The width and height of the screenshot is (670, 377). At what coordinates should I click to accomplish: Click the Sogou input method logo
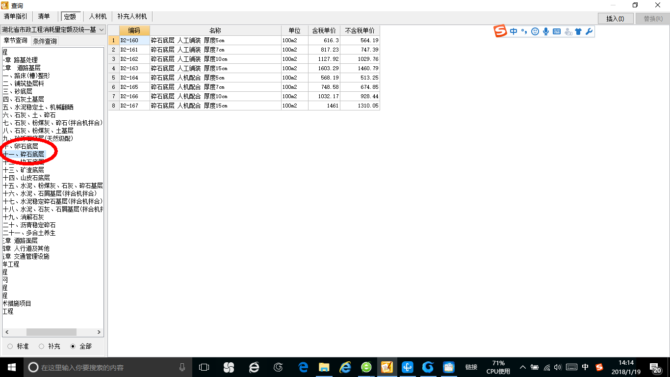(x=500, y=31)
